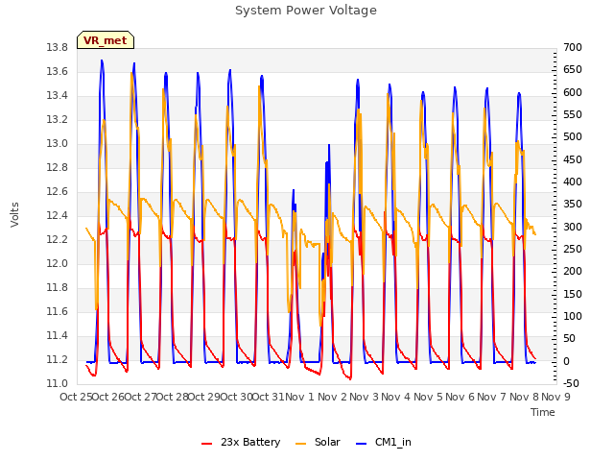This screenshot has width=614, height=461.
Task: Click the orange Solar legend swatch
Action: [300, 444]
